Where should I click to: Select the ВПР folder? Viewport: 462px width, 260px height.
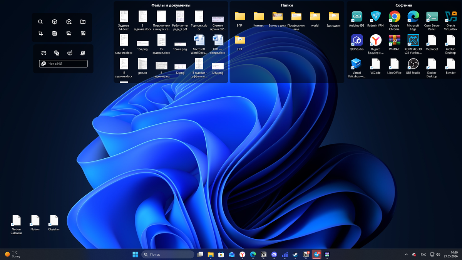click(x=240, y=19)
